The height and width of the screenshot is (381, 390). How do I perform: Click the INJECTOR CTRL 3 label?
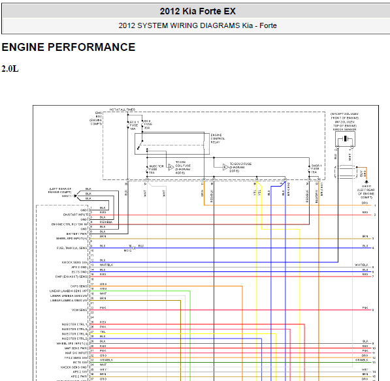74,329
